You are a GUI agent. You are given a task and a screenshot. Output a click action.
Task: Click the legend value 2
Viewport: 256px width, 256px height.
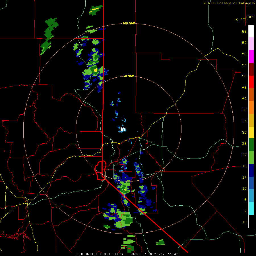(245, 211)
